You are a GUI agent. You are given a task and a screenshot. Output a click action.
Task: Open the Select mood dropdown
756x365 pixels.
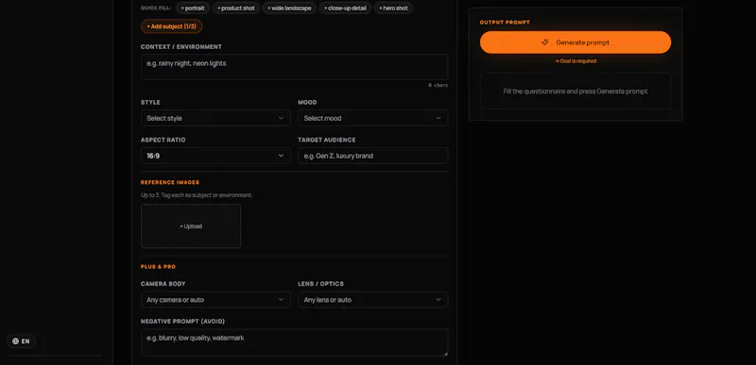tap(372, 118)
